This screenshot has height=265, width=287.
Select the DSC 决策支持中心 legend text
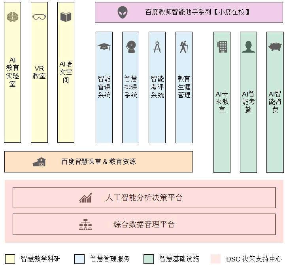point(254,259)
